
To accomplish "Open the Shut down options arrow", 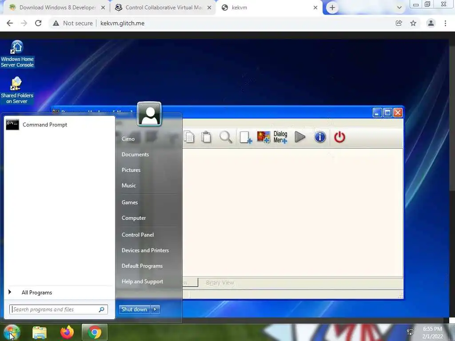I will 155,309.
